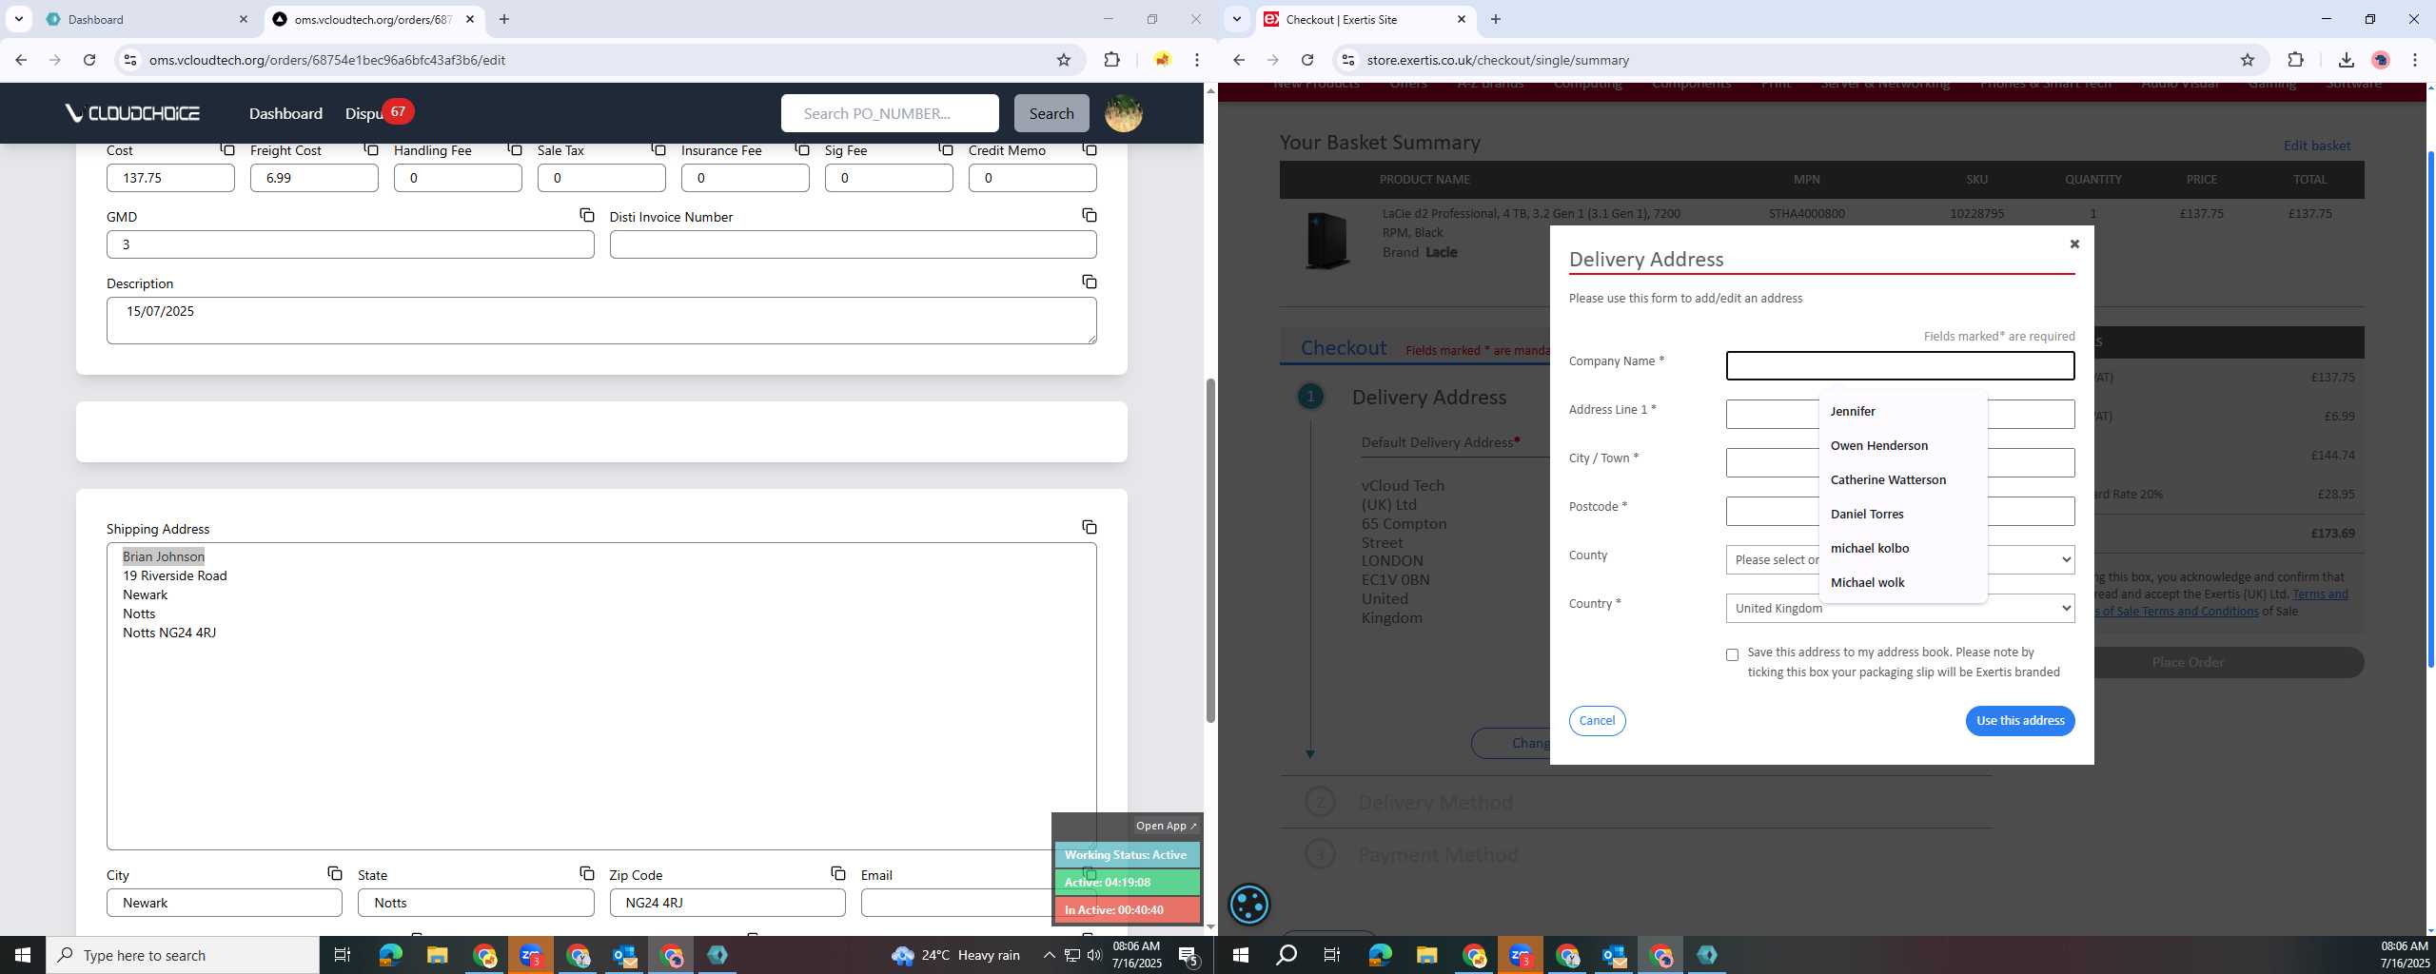The height and width of the screenshot is (974, 2436).
Task: Bookmark the OMS page star icon
Action: pyautogui.click(x=1064, y=60)
